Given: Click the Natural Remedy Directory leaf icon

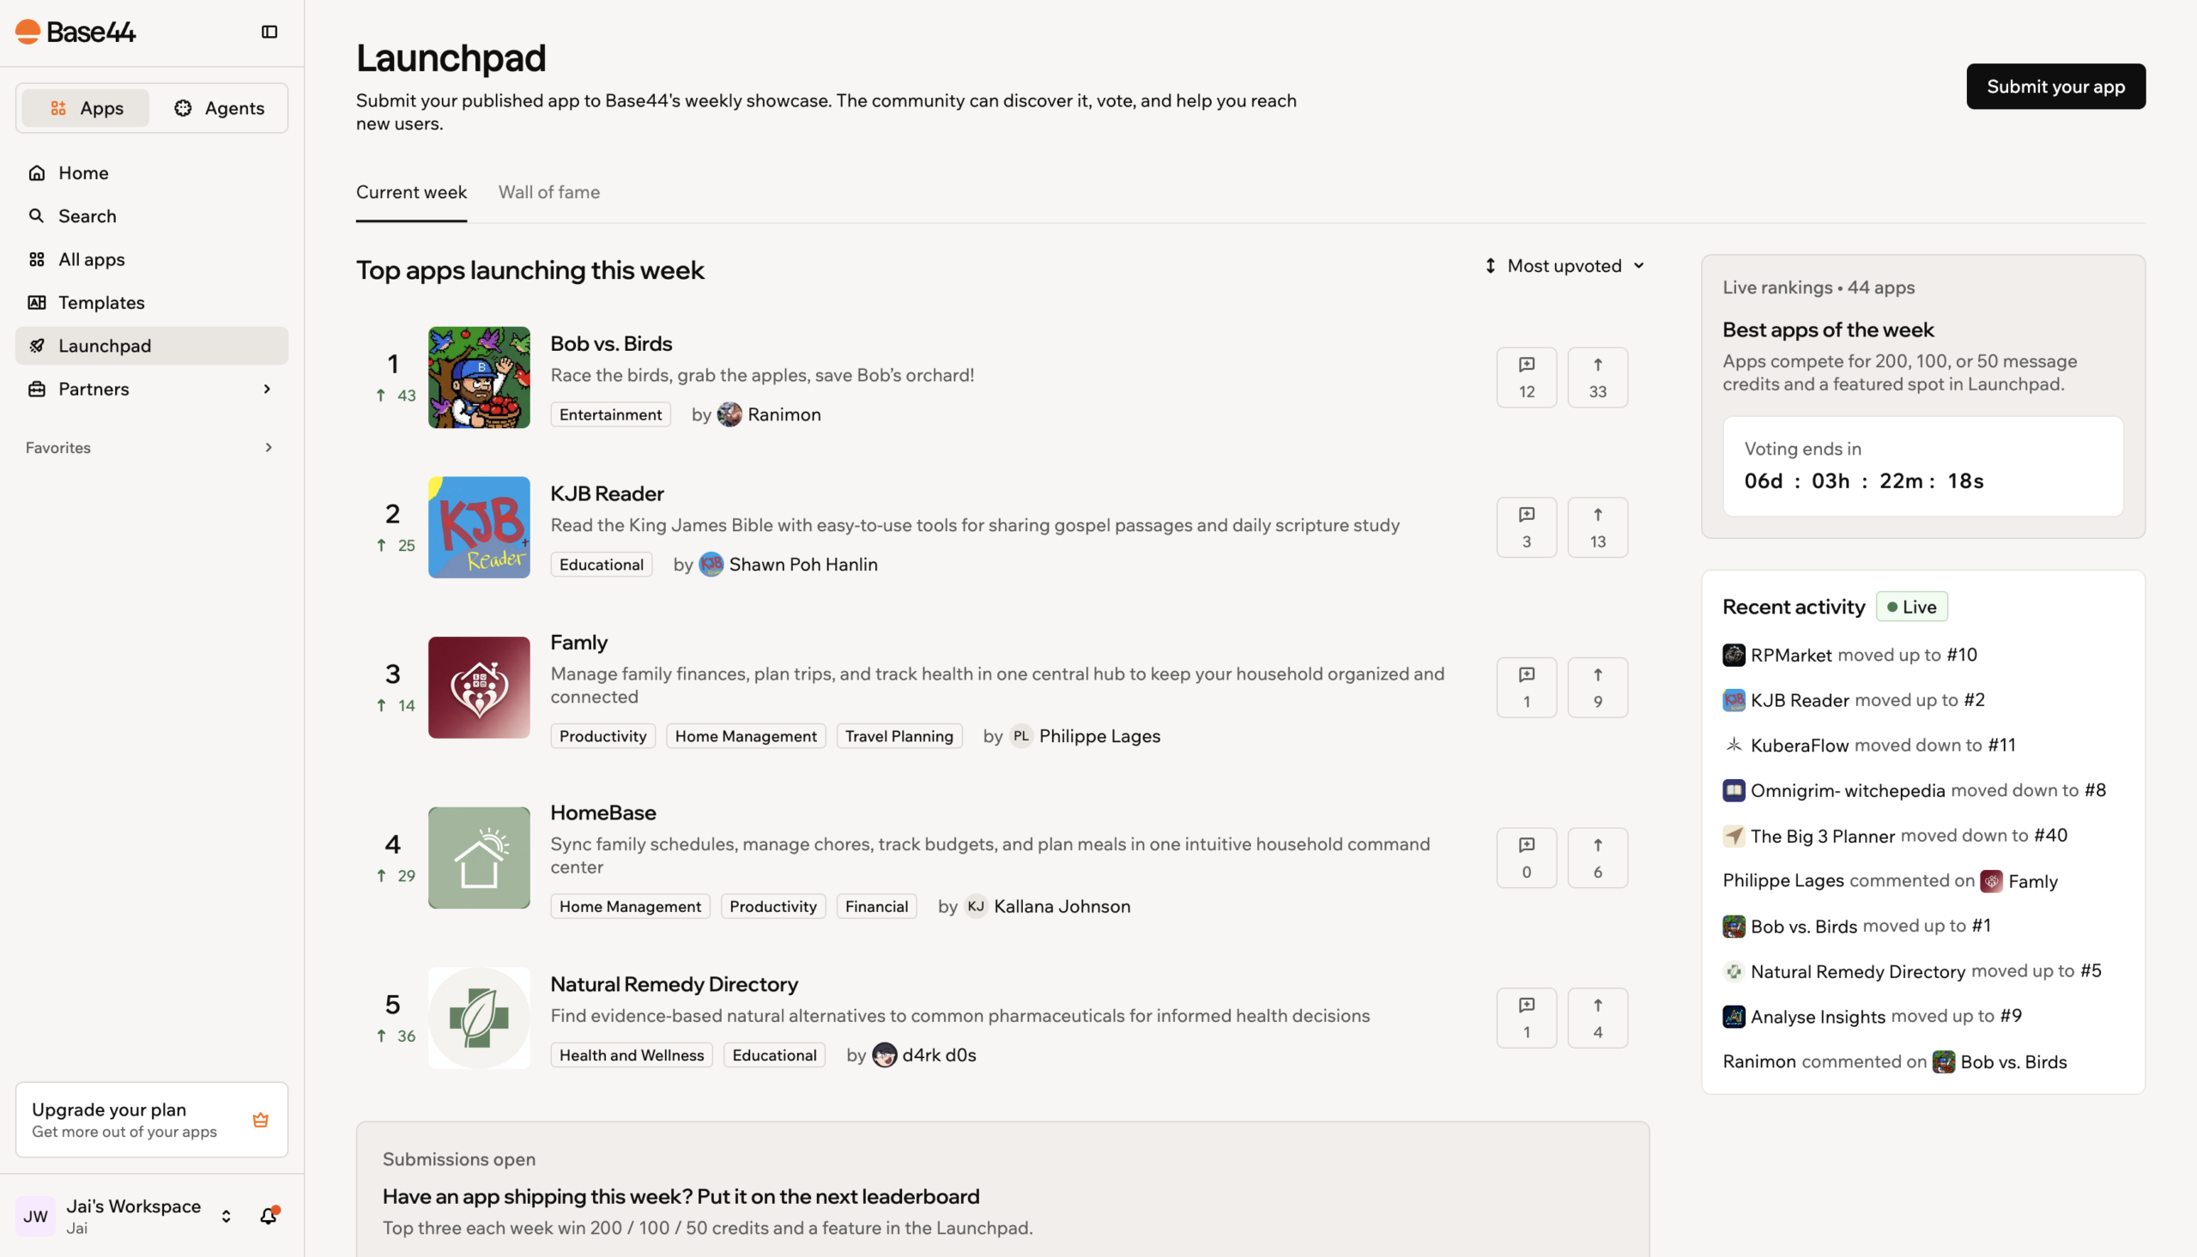Looking at the screenshot, I should tap(479, 1018).
